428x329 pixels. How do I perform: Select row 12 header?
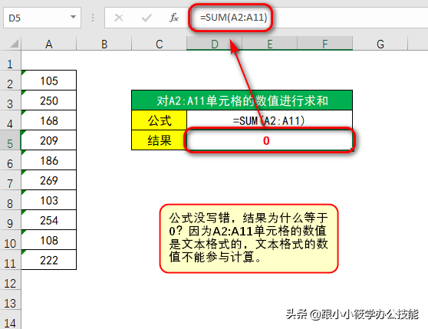11,280
